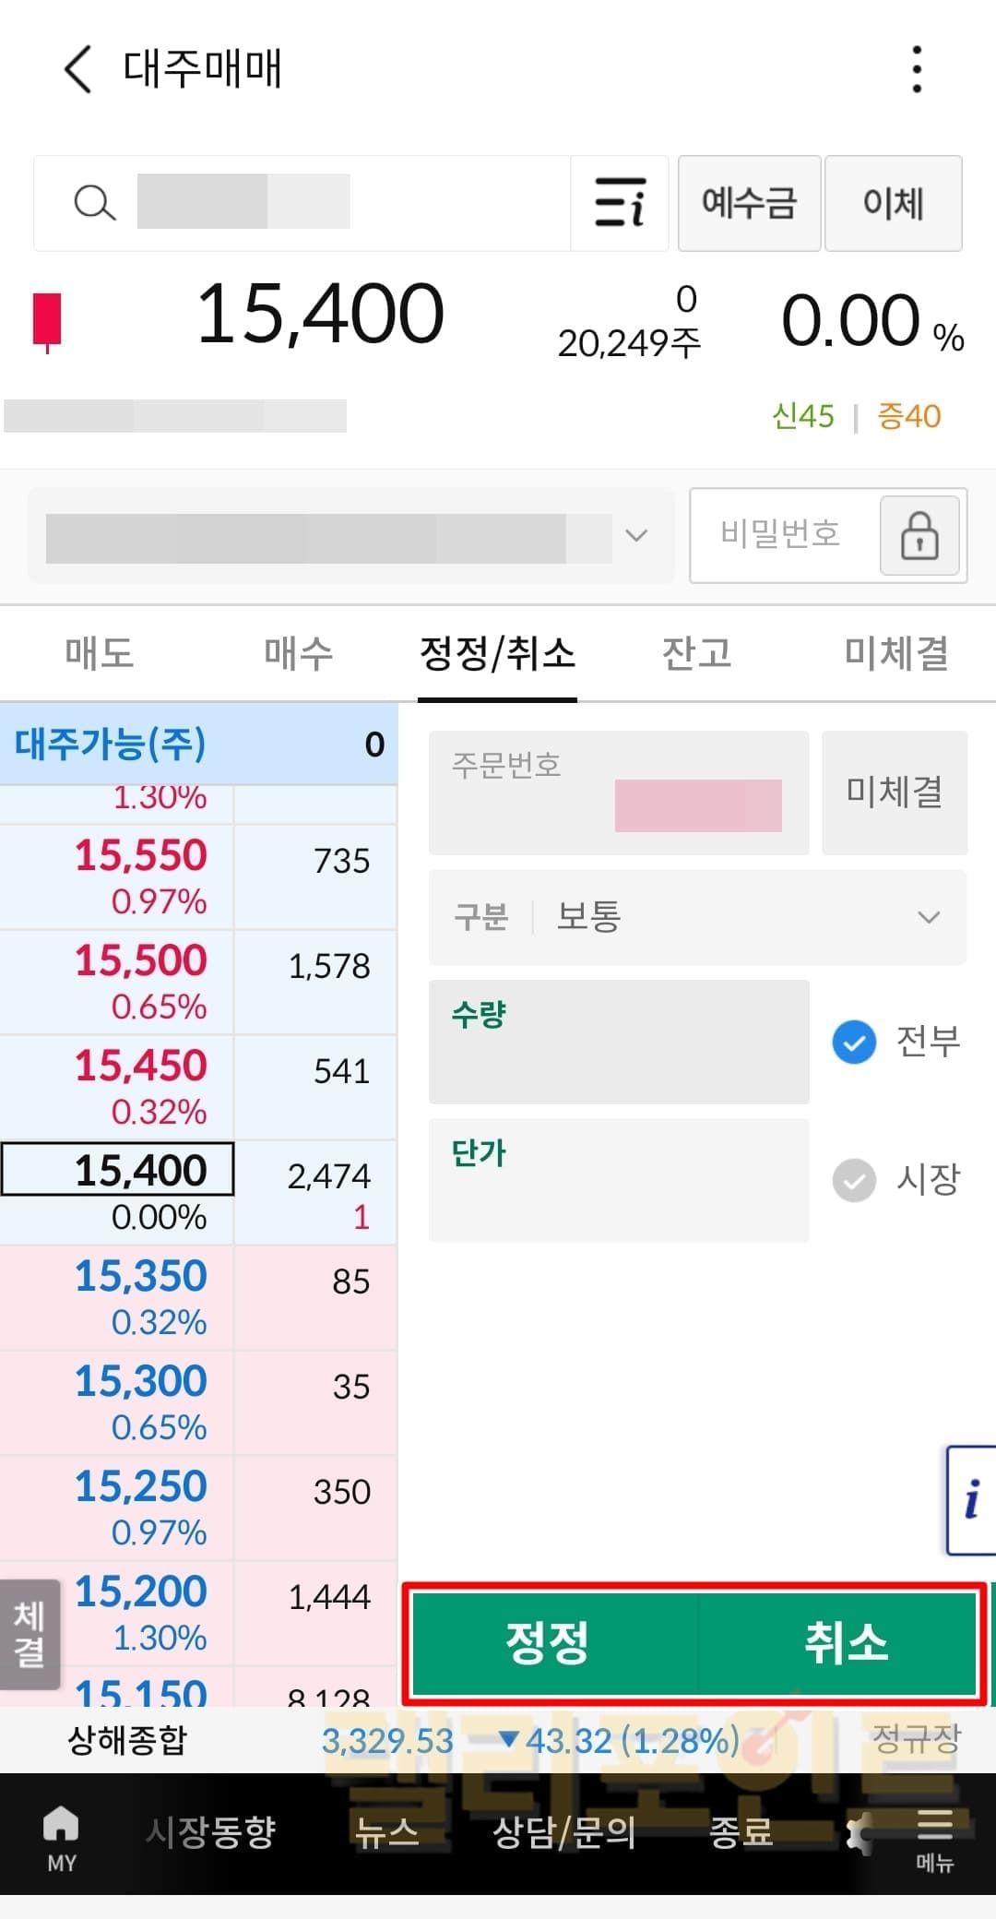Open the floating info 'i' button
This screenshot has width=996, height=1919.
coord(971,1499)
